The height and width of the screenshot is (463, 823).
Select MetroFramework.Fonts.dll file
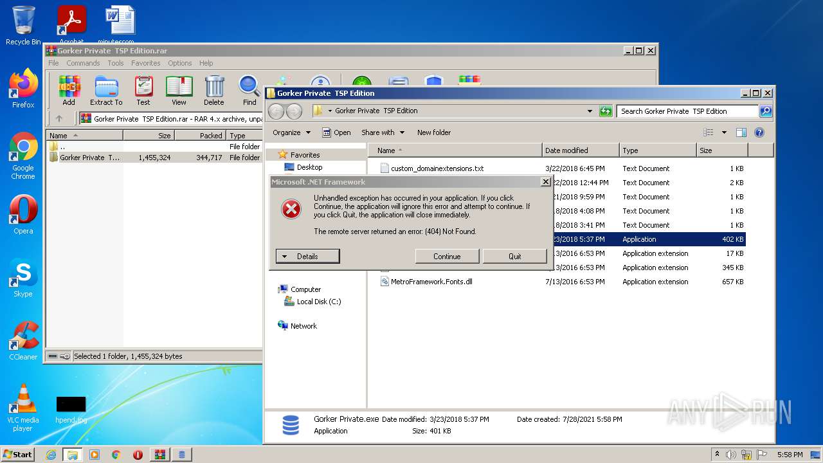click(431, 282)
